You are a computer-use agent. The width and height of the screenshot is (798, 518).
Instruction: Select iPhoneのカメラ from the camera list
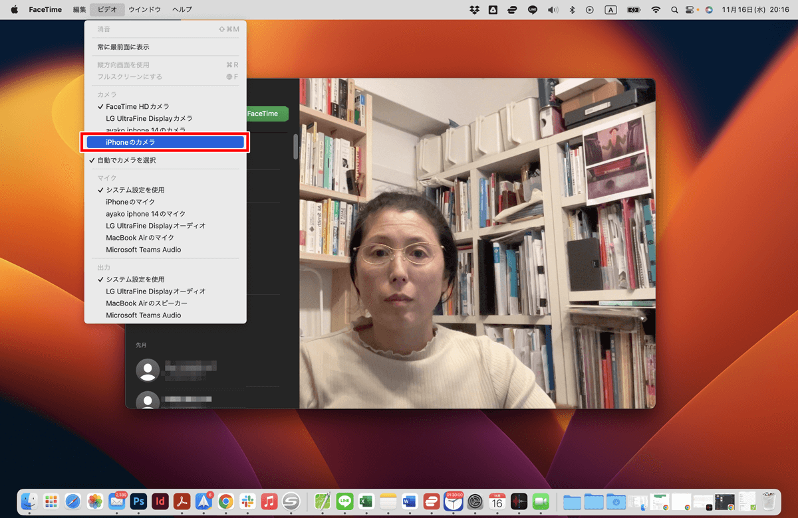click(x=165, y=142)
